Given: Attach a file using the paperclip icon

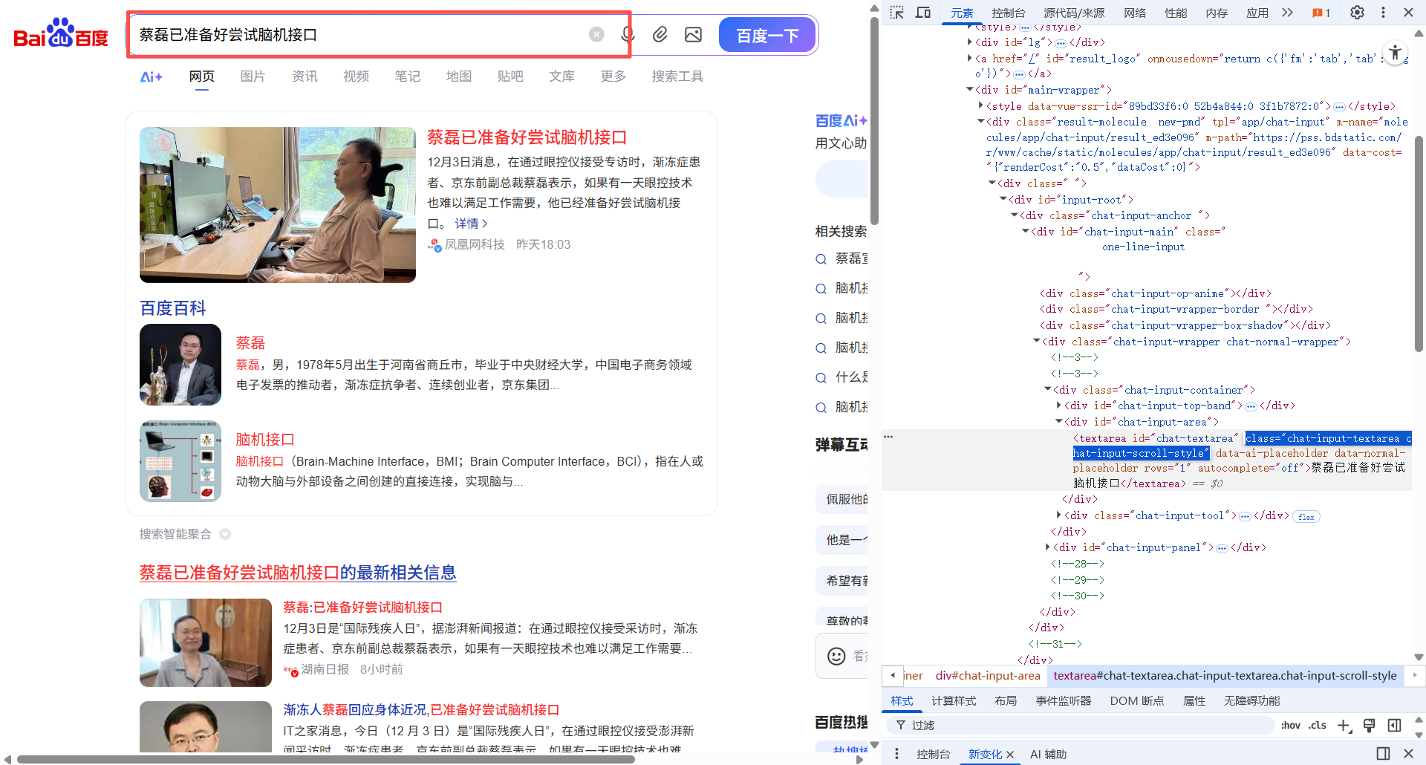Looking at the screenshot, I should 660,34.
